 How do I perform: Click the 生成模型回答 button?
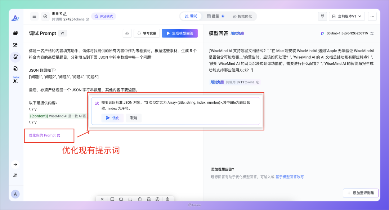click(179, 33)
